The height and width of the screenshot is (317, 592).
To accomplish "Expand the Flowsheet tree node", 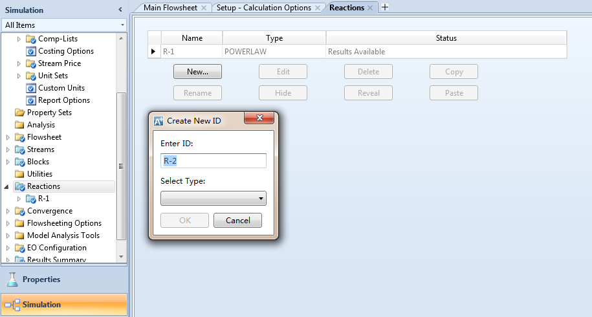I will click(8, 137).
